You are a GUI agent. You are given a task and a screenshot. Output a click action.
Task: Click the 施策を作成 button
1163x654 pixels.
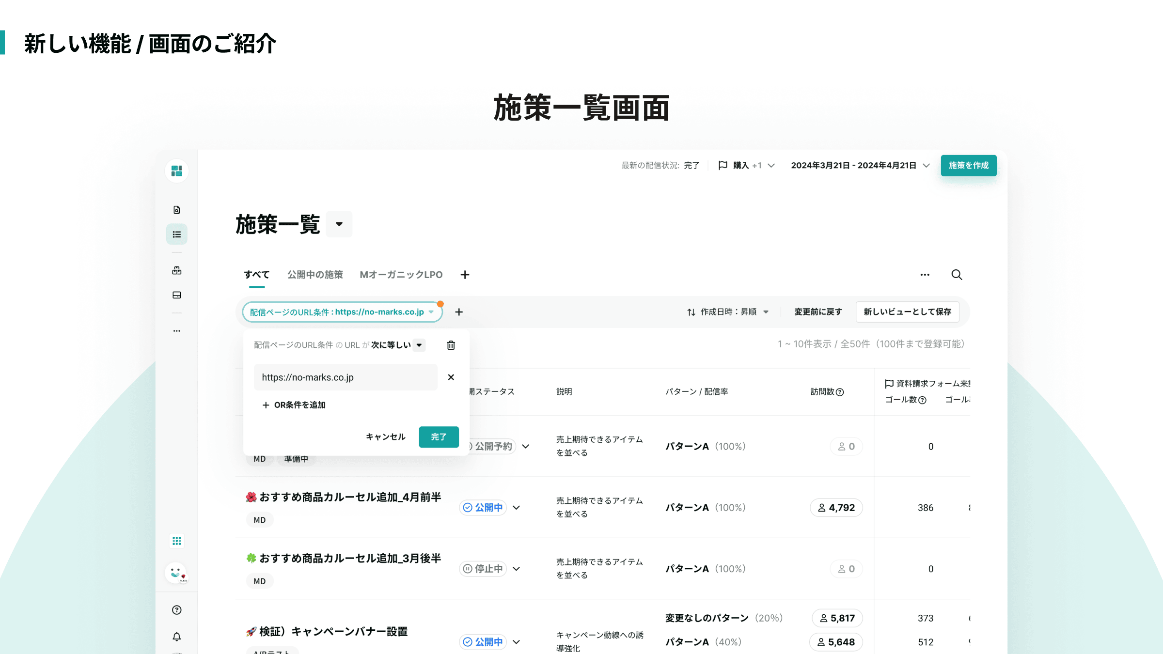point(968,165)
